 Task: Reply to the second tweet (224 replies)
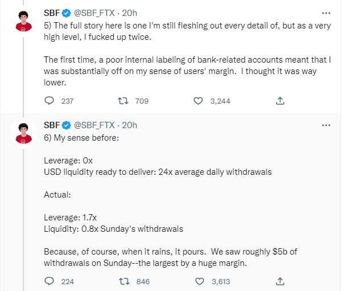(x=49, y=281)
